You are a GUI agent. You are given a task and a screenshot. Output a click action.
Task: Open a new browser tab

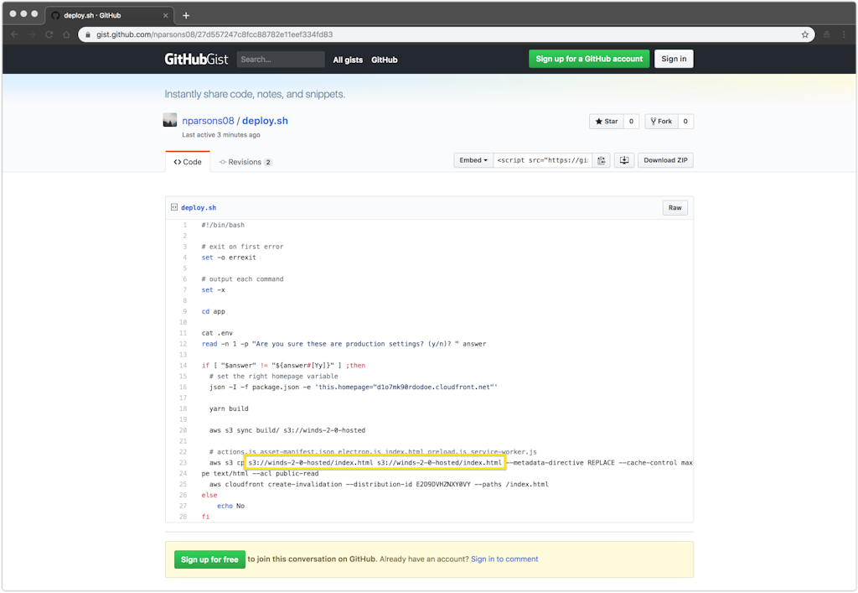point(186,15)
